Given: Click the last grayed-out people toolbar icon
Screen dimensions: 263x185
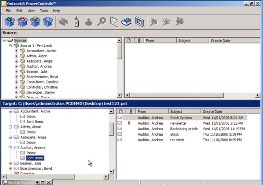Looking at the screenshot, I should 180,22.
